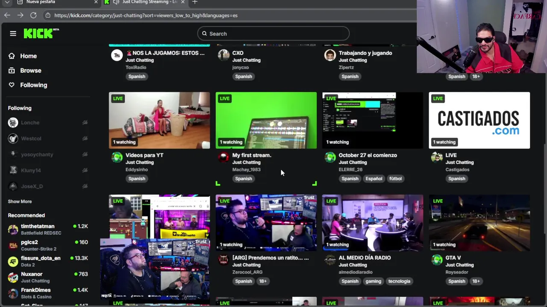Click '[ARG] Prendemos un ratito' title
Image resolution: width=547 pixels, height=307 pixels.
click(x=271, y=258)
